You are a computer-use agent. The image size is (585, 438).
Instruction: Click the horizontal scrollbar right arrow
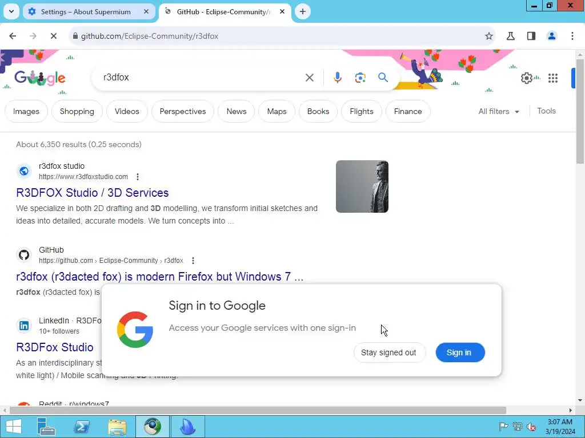tap(571, 411)
